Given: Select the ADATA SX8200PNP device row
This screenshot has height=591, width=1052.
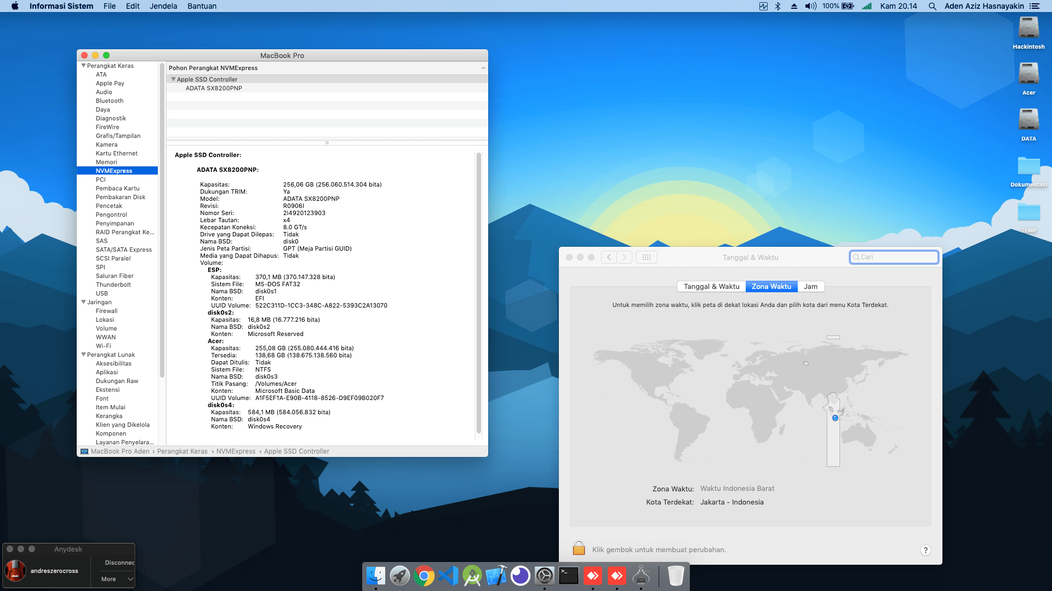Looking at the screenshot, I should (x=327, y=88).
